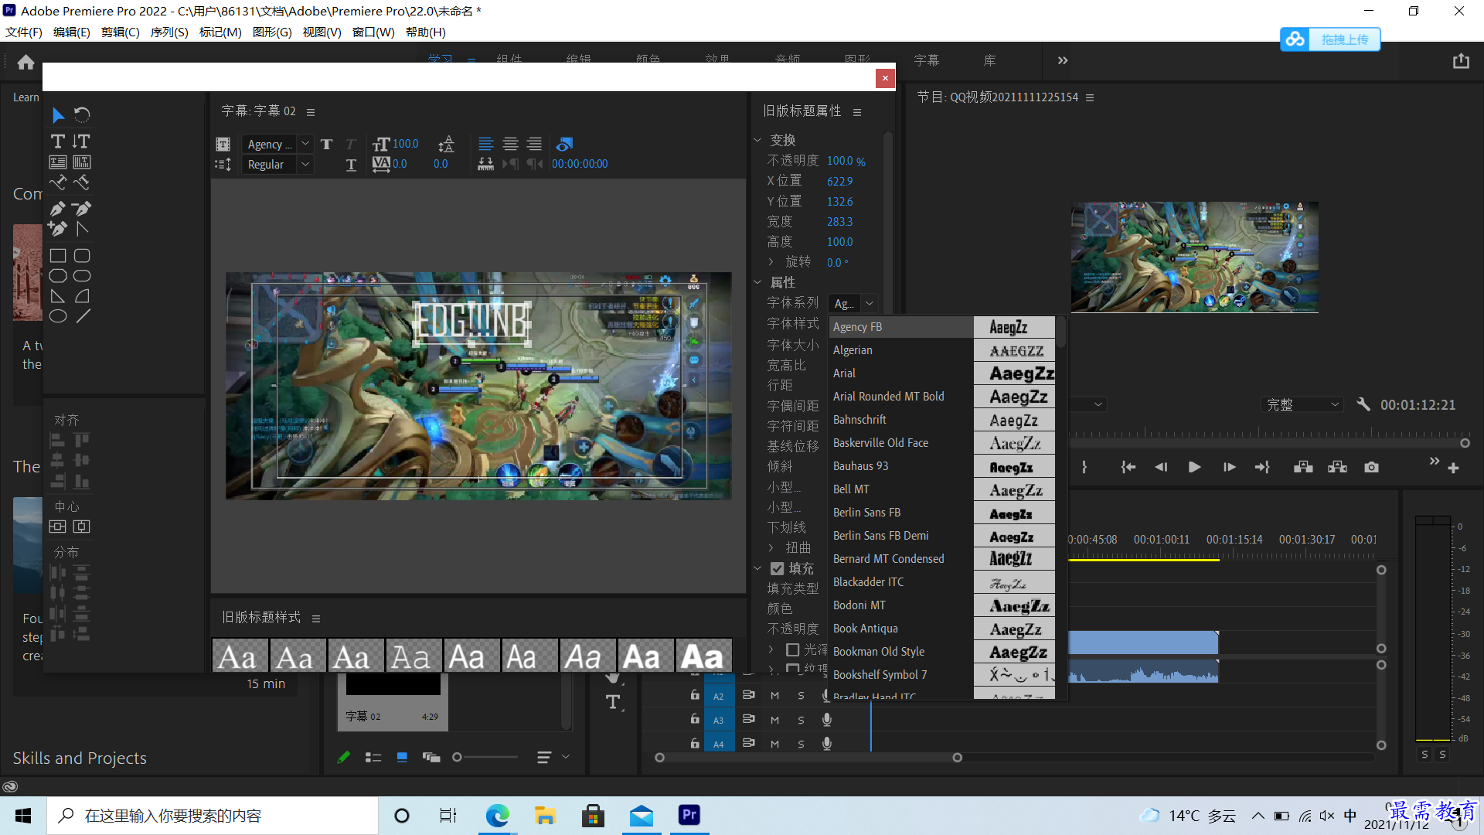Click the Play button in program monitor

coord(1194,467)
